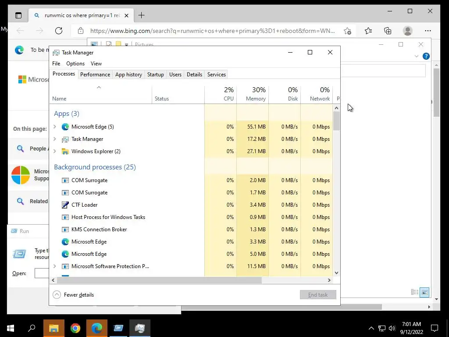Sort processes by Name column header
Screen dimensions: 449x337
pos(101,94)
